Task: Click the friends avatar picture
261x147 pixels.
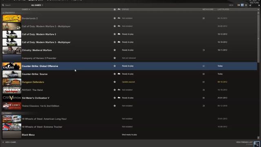Action: coord(257,144)
